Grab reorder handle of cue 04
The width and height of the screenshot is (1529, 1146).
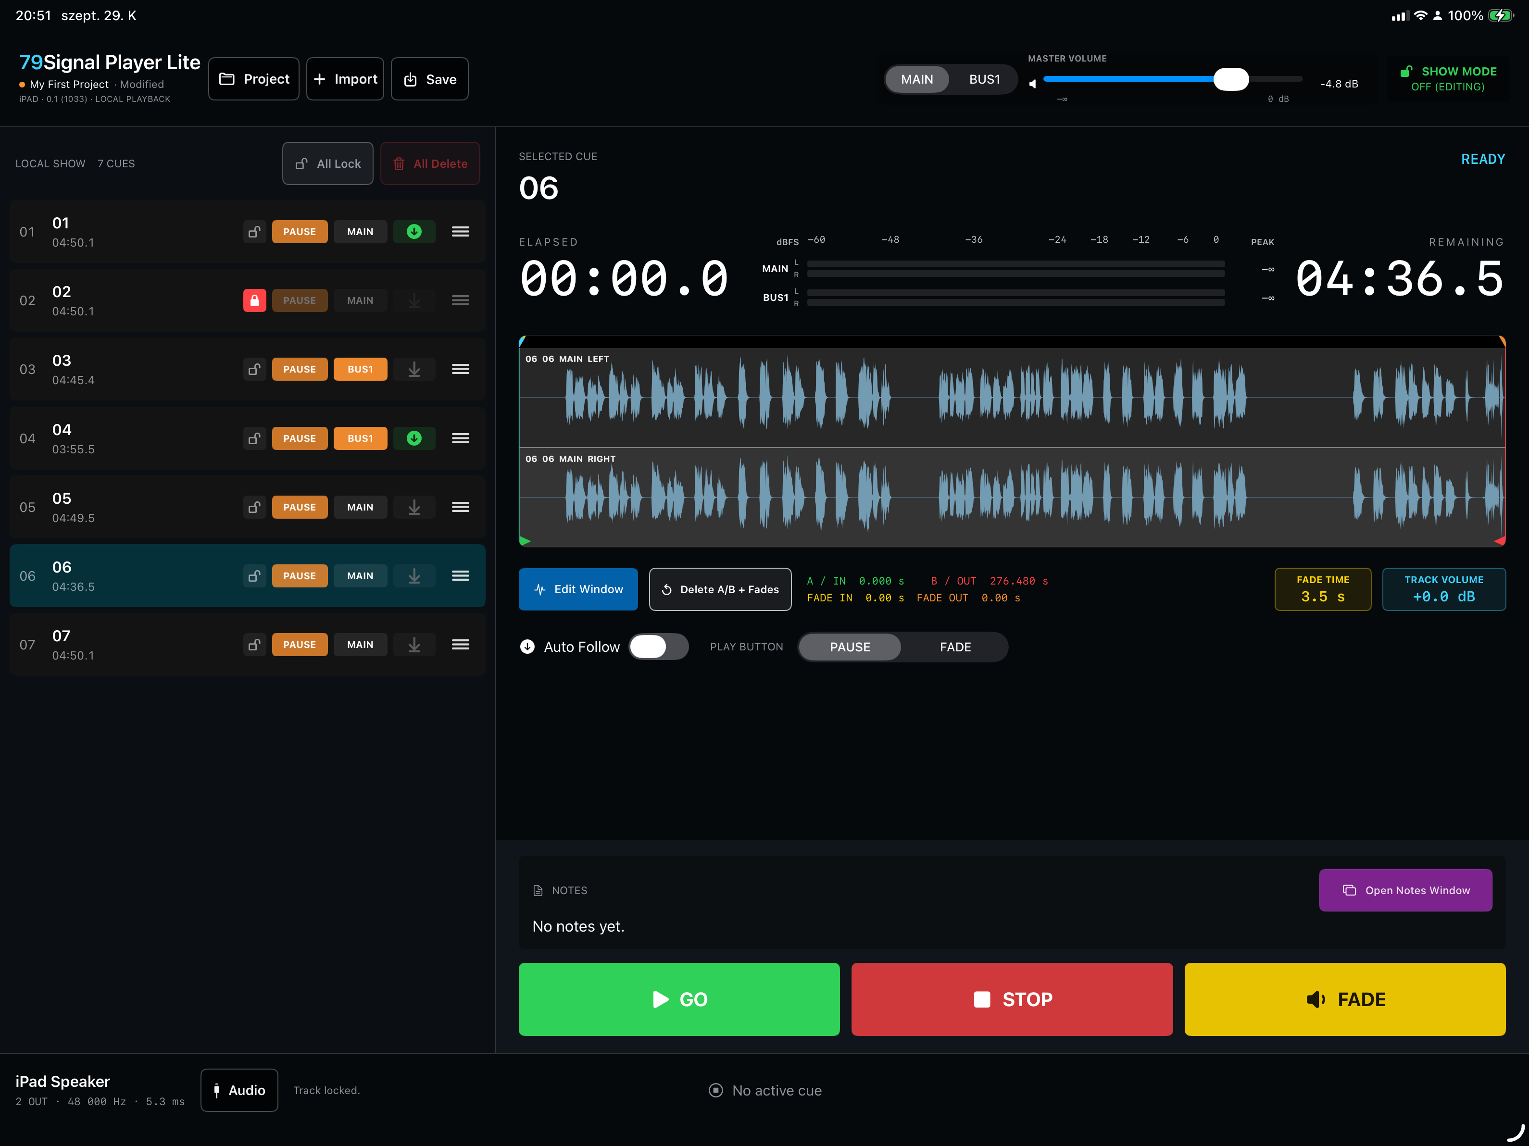pos(460,438)
